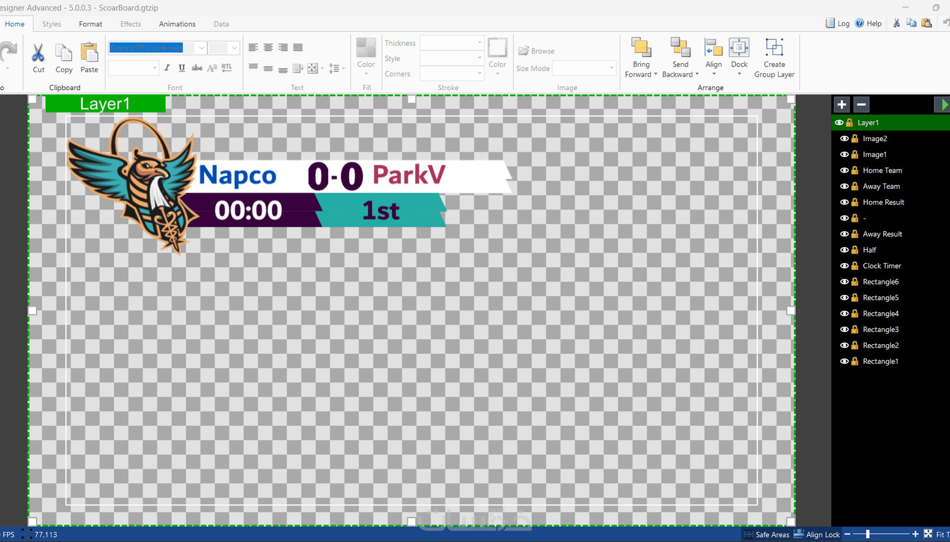This screenshot has height=542, width=950.
Task: Apply italic font style
Action: click(x=167, y=68)
